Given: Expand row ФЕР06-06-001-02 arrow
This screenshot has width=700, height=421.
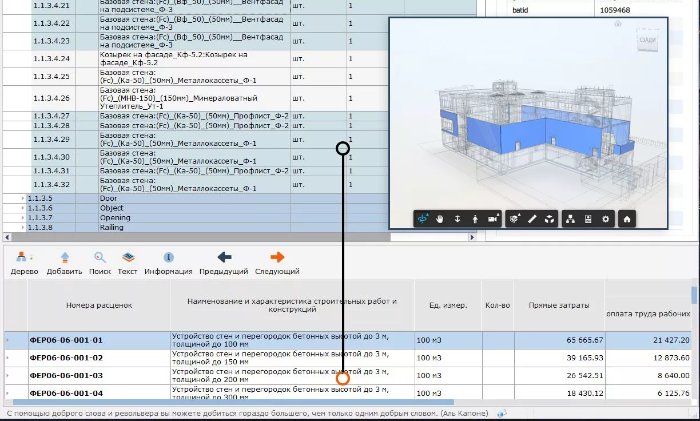Looking at the screenshot, I should click(x=8, y=358).
